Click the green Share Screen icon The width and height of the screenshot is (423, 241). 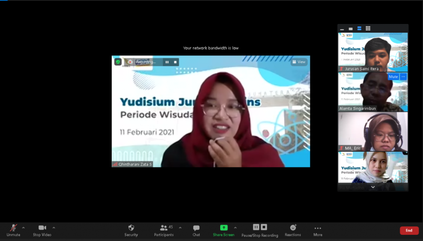(x=223, y=228)
